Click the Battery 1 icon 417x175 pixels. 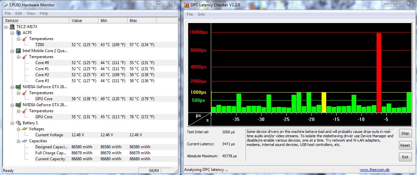[x=19, y=123]
